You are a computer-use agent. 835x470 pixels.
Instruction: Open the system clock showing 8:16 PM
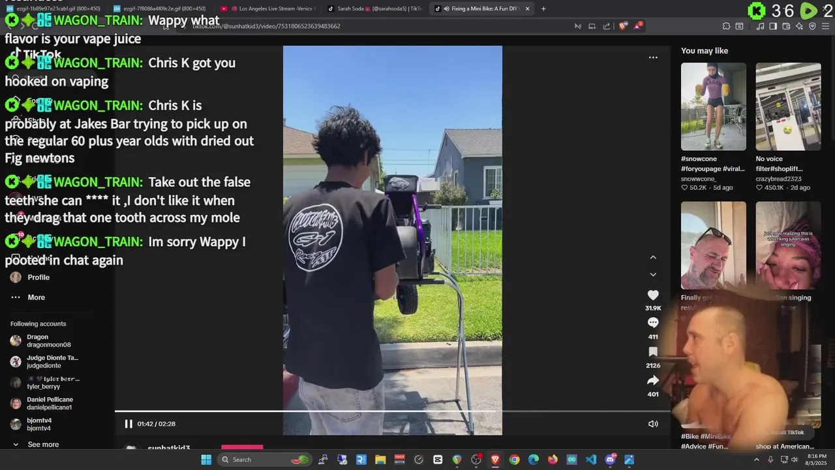(817, 460)
